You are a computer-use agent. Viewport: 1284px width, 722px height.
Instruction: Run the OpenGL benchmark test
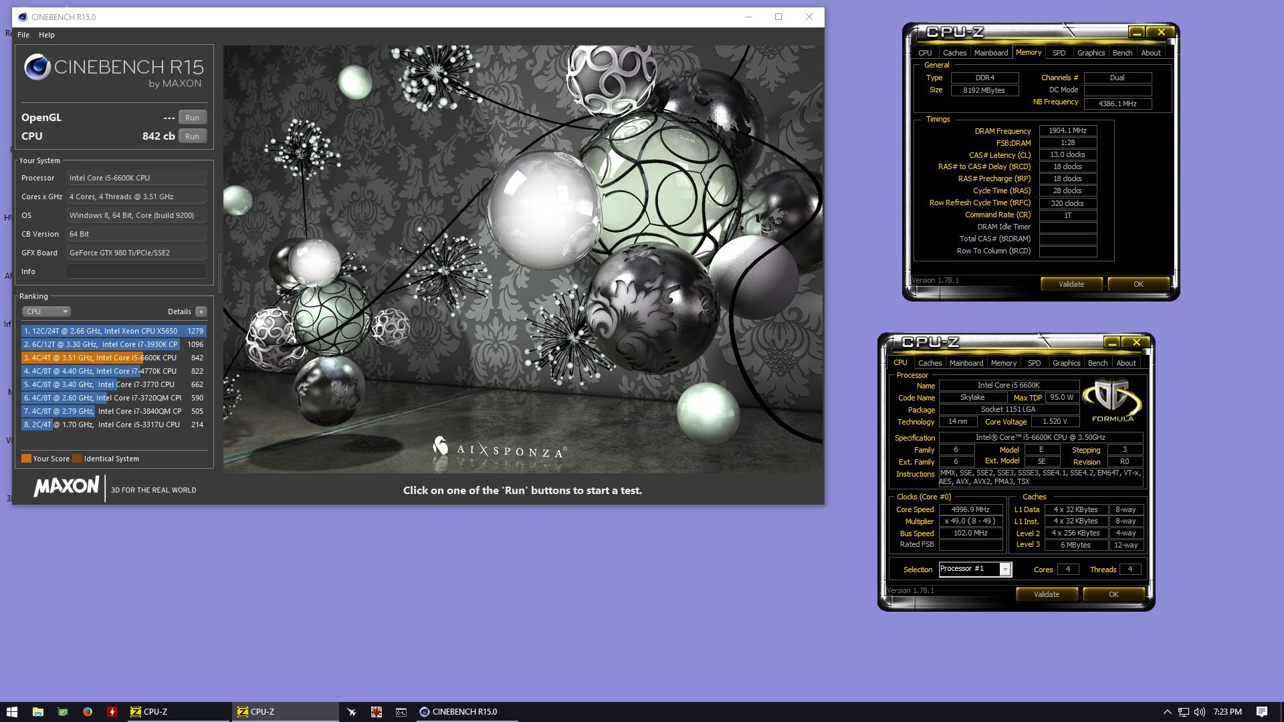192,118
